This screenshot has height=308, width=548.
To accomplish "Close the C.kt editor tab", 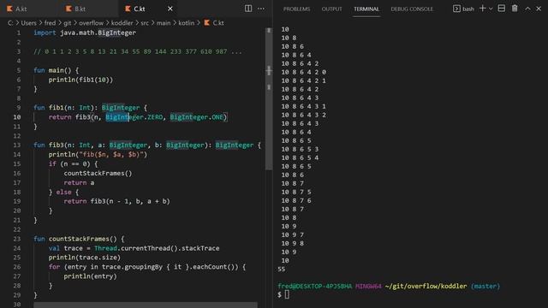I will 170,9.
